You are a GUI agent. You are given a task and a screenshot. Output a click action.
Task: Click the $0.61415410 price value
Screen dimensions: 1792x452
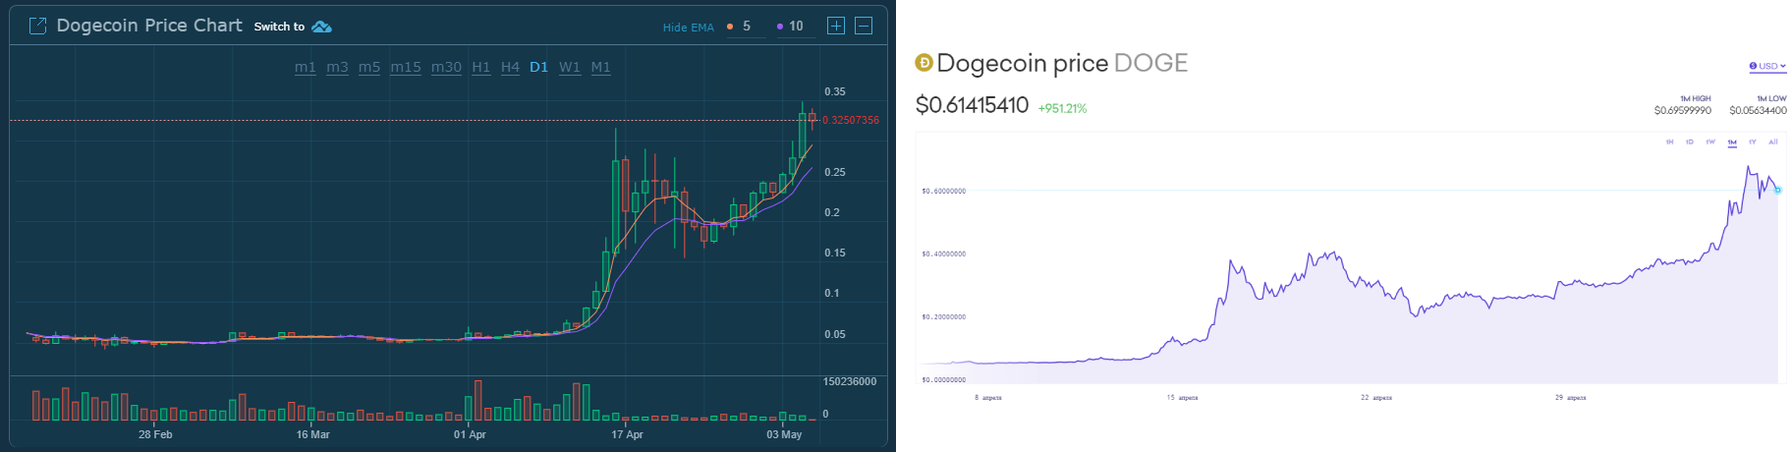click(x=972, y=105)
